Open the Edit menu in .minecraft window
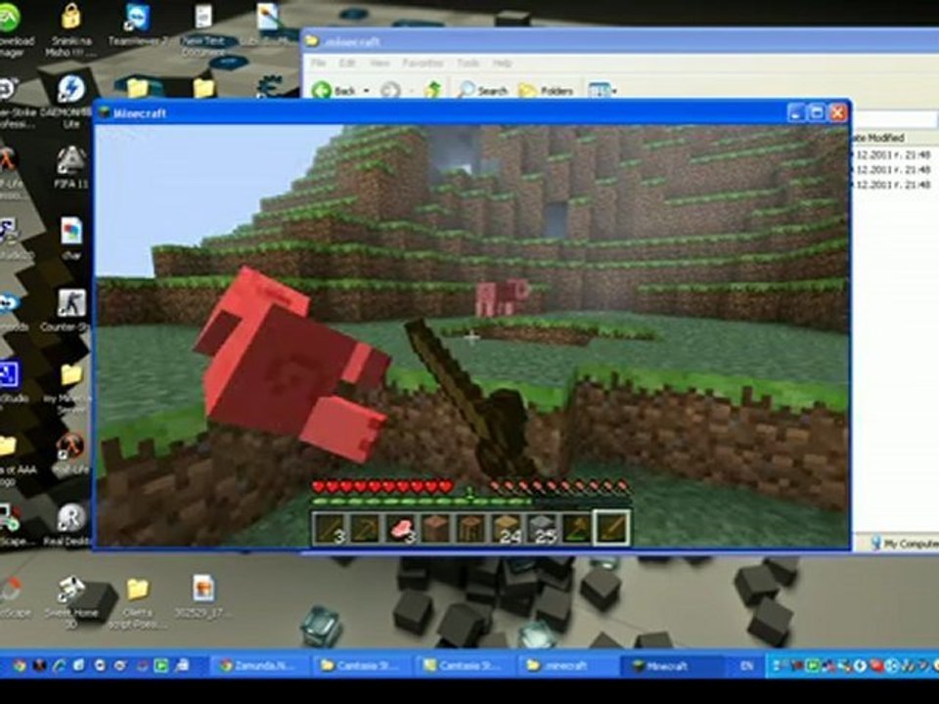939x704 pixels. pyautogui.click(x=347, y=63)
